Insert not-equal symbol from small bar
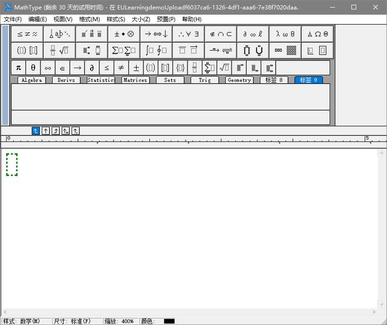Image resolution: width=387 pixels, height=325 pixels. point(121,68)
